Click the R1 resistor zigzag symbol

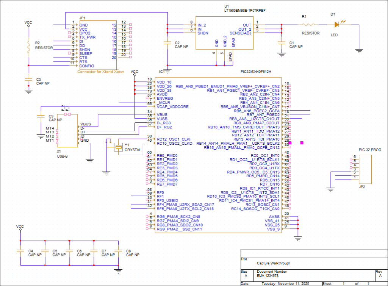(310, 25)
